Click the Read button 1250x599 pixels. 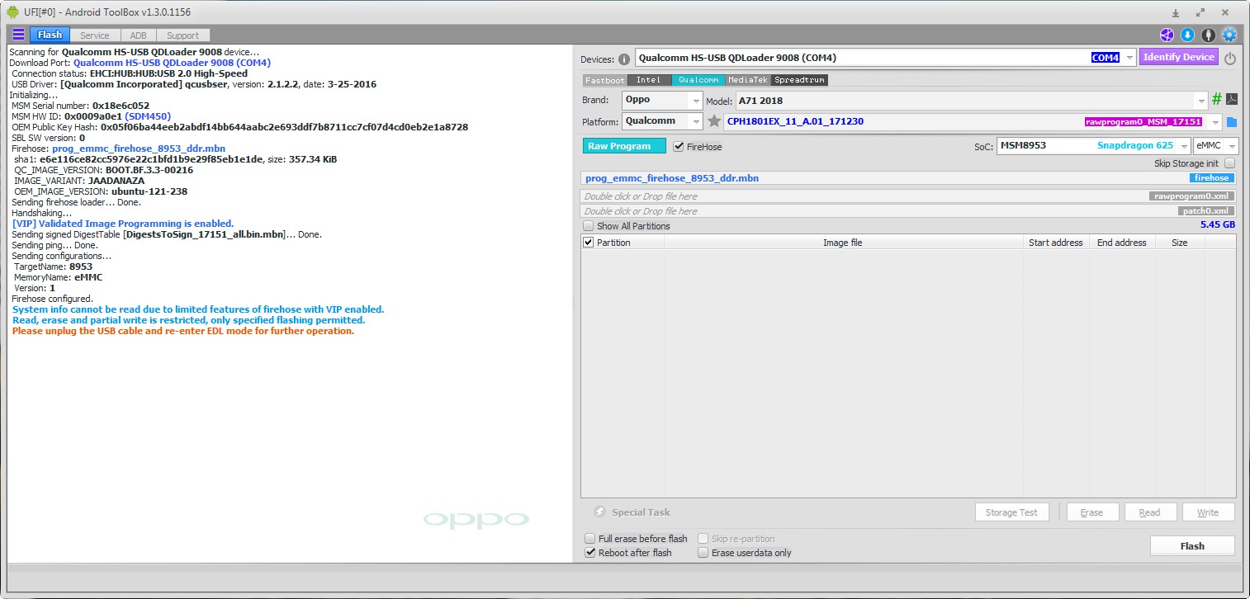(x=1149, y=512)
